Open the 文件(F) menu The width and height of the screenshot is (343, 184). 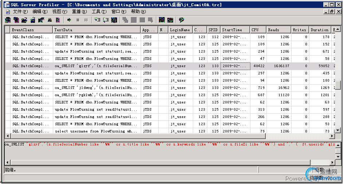[20, 12]
